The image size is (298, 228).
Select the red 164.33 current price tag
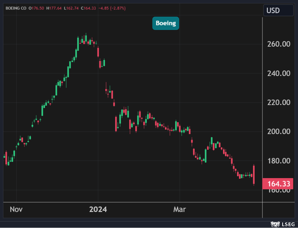(278, 184)
